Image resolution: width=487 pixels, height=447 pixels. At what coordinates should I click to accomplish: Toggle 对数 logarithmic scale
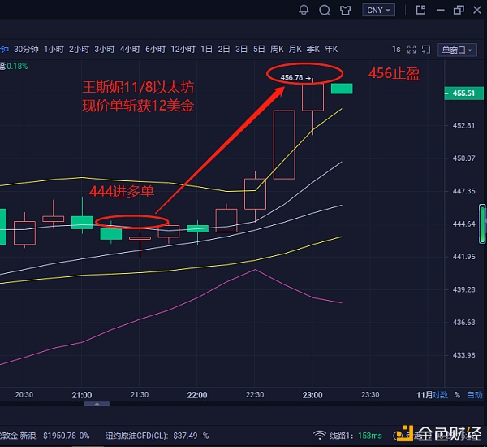440,395
